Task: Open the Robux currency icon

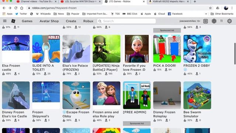Action: (214, 21)
